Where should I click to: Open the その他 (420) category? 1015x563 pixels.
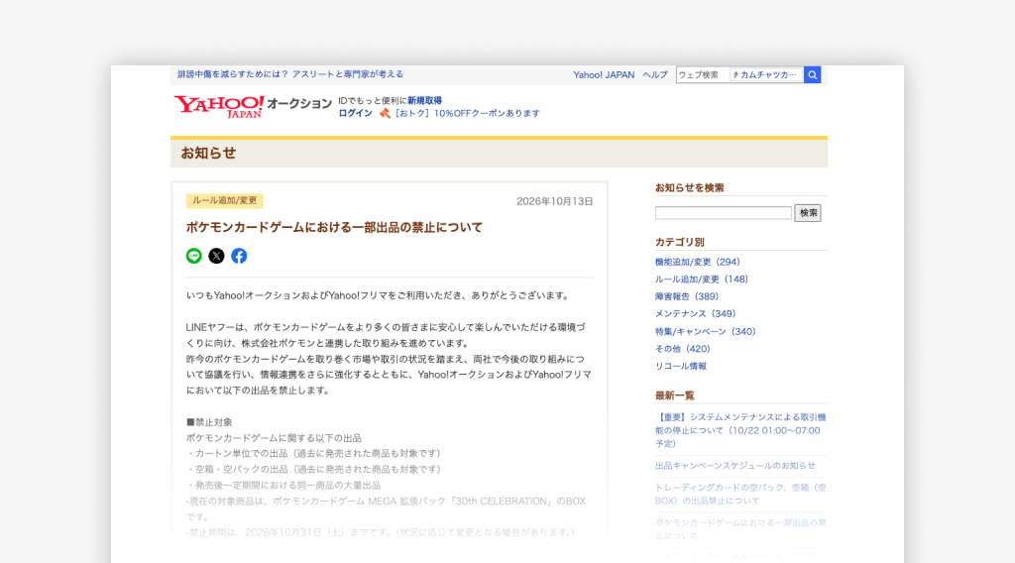coord(682,349)
